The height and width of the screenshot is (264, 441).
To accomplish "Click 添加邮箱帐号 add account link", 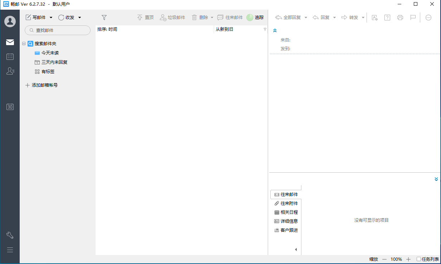I will (42, 85).
